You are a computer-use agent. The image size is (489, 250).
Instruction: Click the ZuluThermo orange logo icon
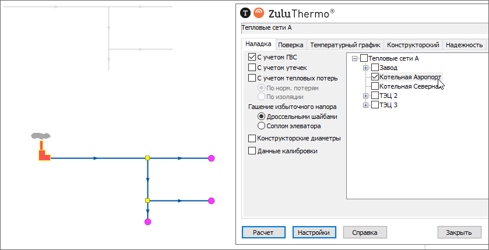[259, 12]
